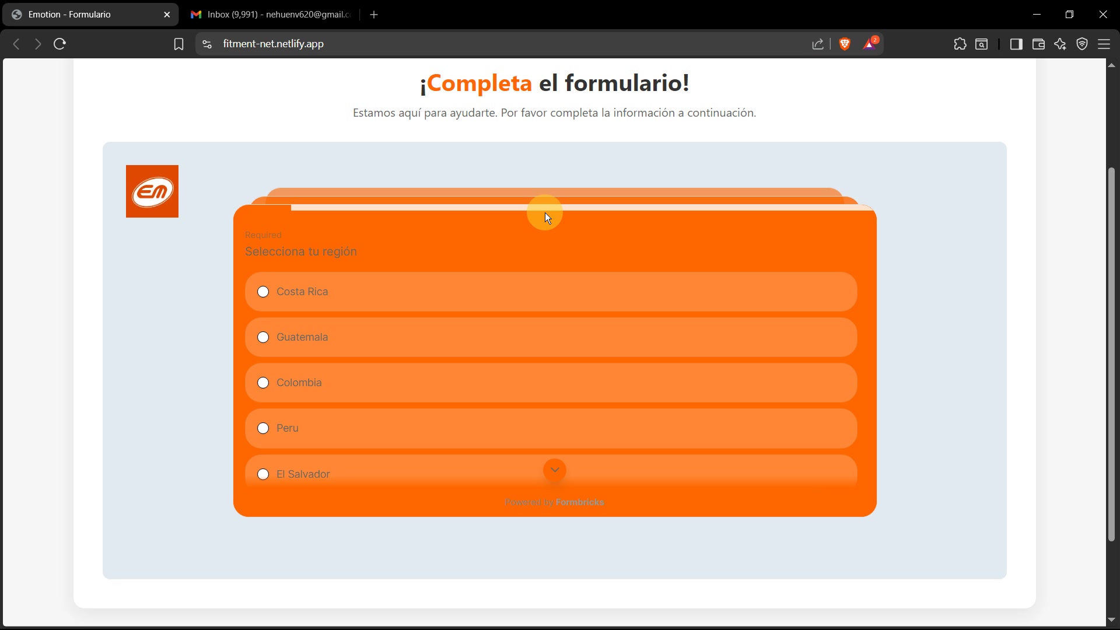
Task: Click the Brave Shields lion icon
Action: coord(845,44)
